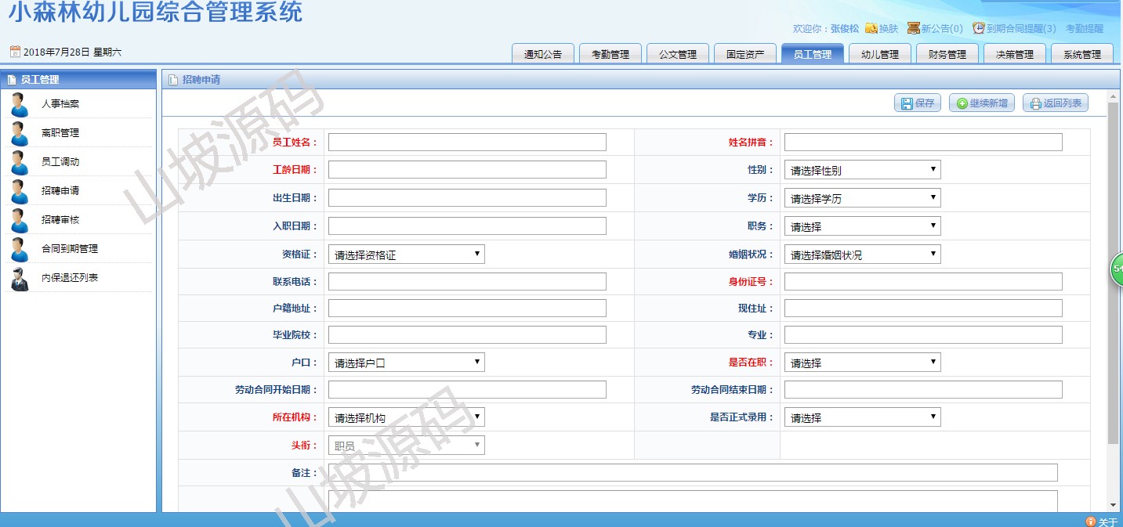Click the 关于 link

click(x=1107, y=522)
